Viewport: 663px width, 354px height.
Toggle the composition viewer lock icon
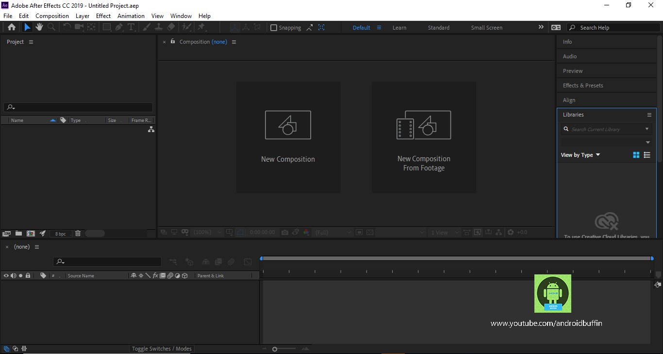point(173,41)
